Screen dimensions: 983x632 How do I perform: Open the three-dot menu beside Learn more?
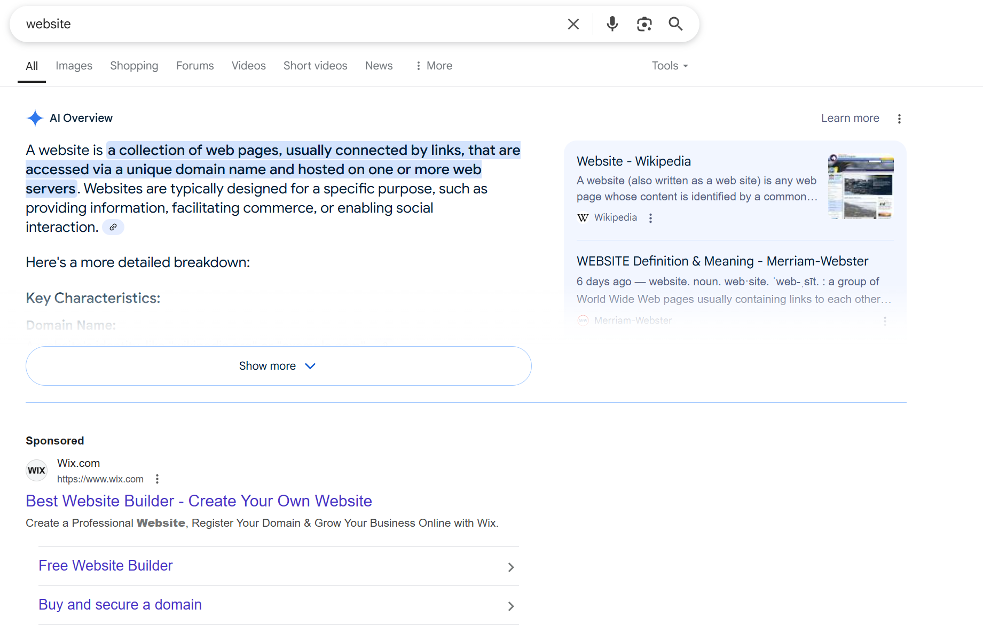pos(899,118)
